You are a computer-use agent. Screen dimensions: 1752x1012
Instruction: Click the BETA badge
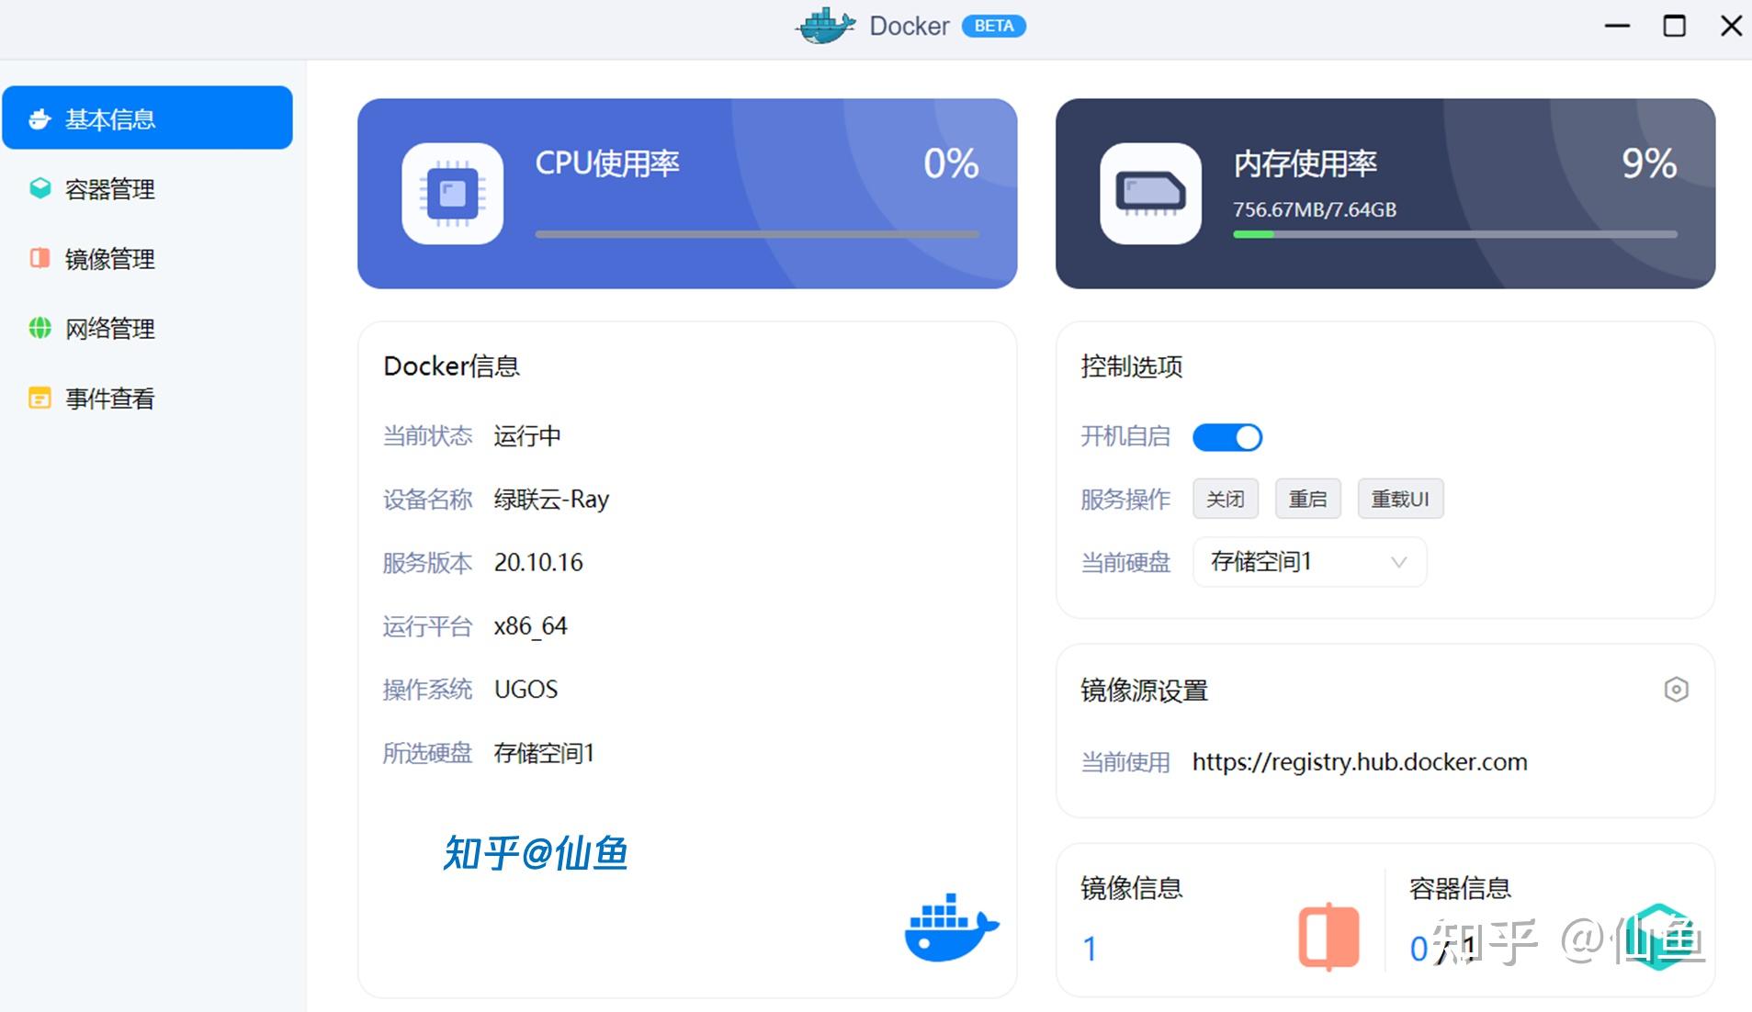click(x=994, y=26)
